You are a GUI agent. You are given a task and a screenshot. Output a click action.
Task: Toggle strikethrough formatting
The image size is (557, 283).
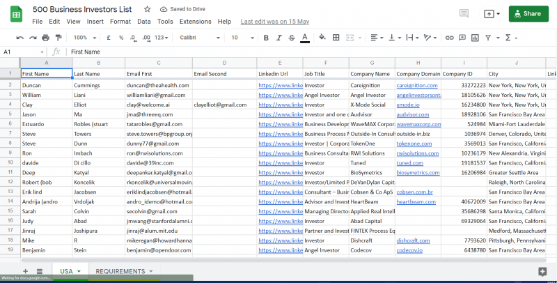tap(292, 38)
